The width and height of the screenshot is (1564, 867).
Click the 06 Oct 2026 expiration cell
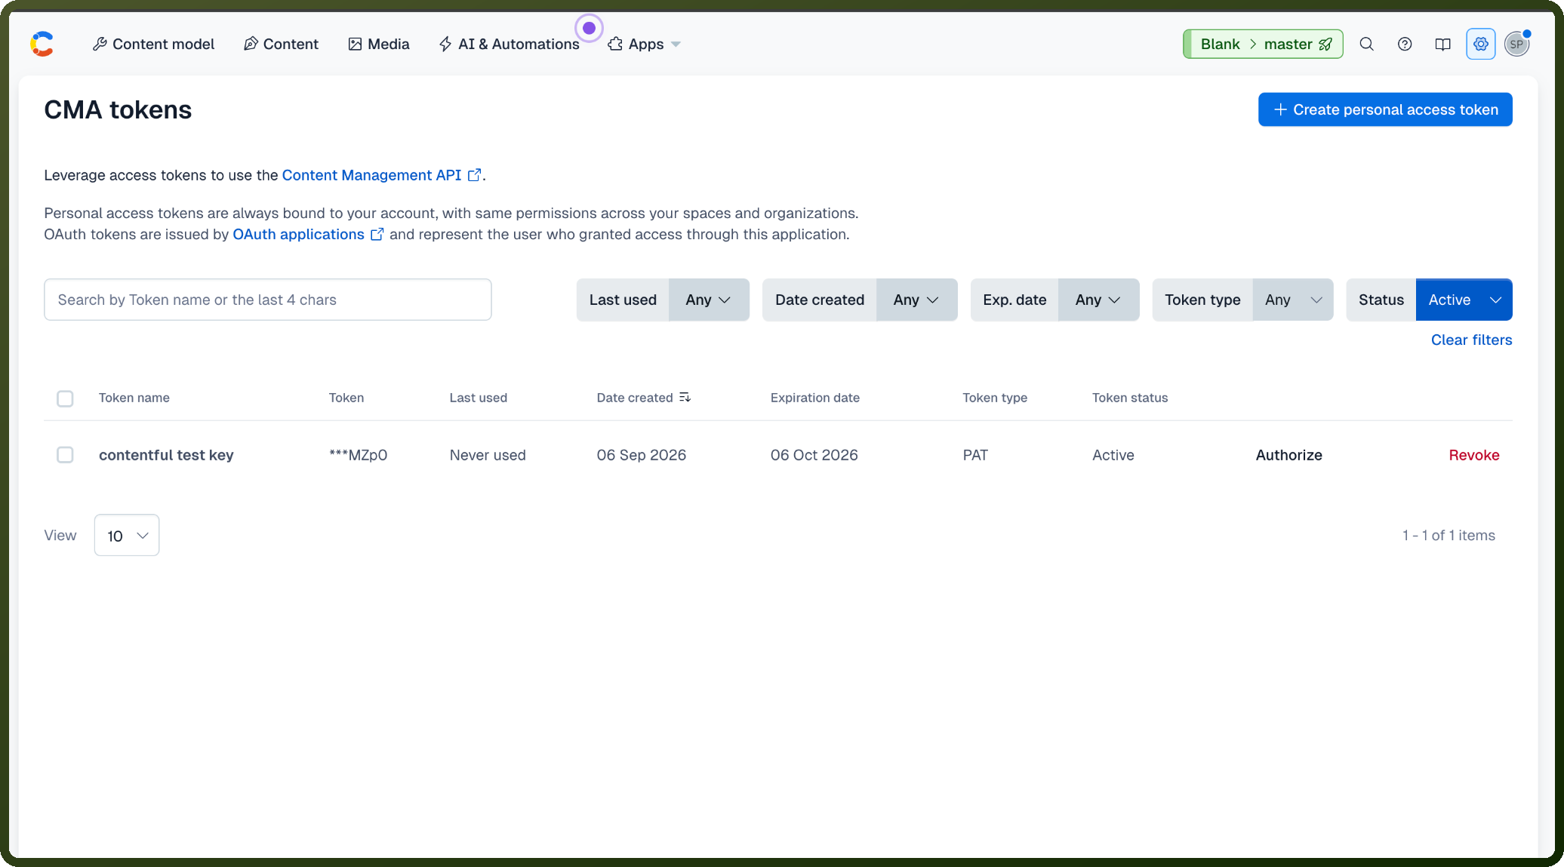click(814, 455)
